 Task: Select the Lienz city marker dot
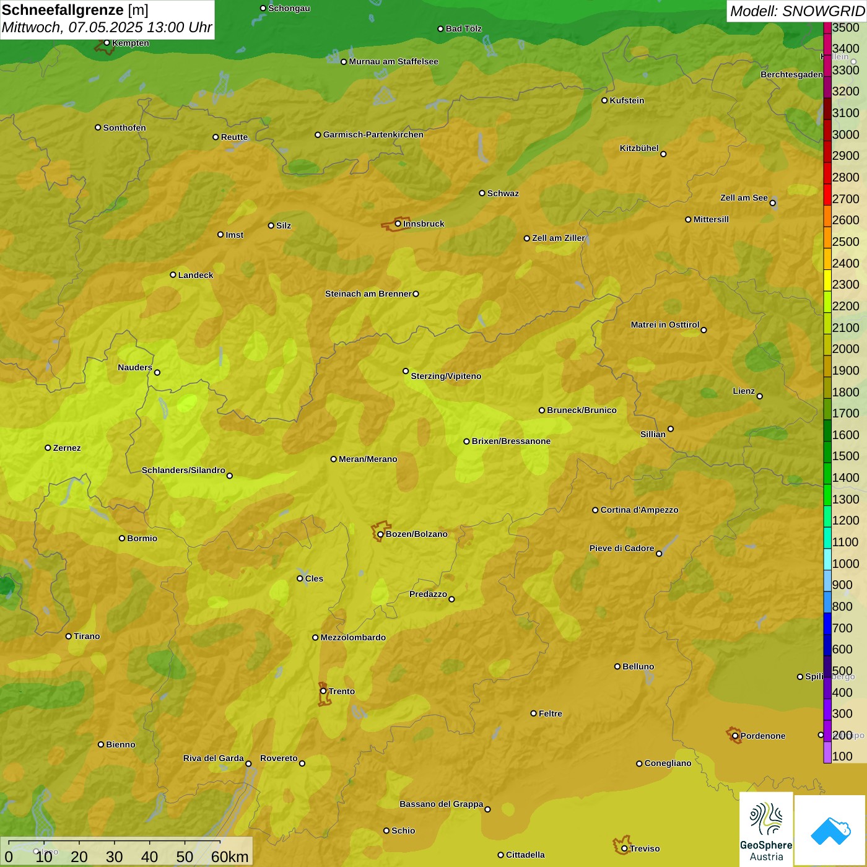point(760,396)
